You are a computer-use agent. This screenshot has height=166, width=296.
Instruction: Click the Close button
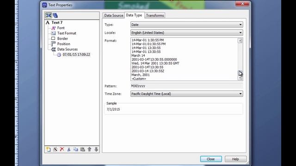click(x=211, y=159)
